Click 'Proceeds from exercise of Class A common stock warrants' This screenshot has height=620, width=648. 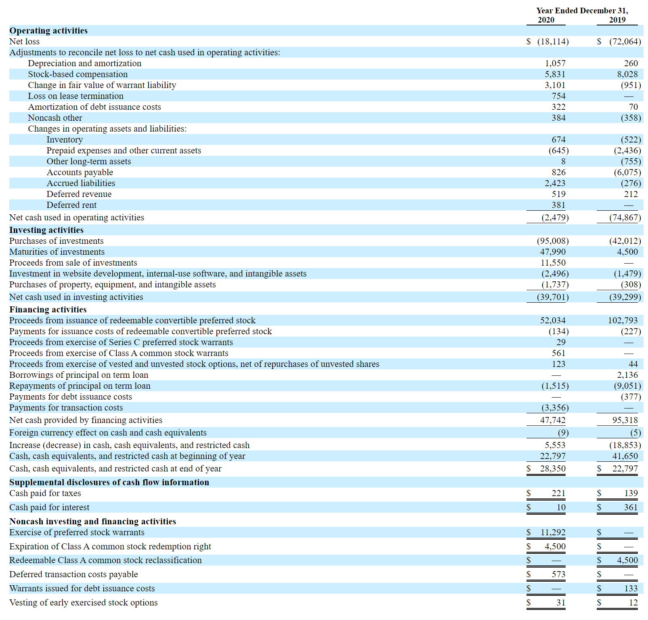pyautogui.click(x=119, y=353)
